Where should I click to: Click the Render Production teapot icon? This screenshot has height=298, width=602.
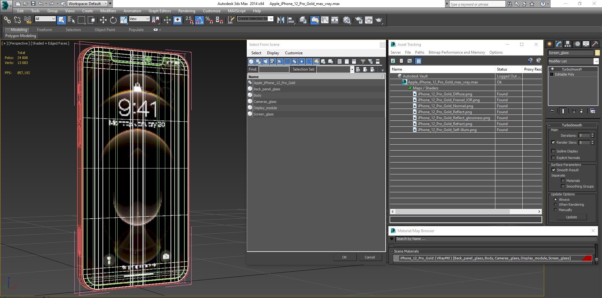coord(379,20)
